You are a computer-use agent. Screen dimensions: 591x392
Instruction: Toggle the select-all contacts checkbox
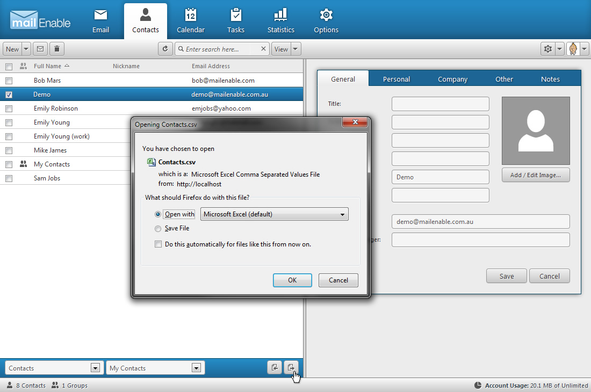click(x=9, y=67)
